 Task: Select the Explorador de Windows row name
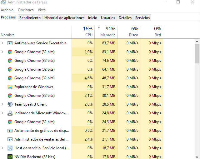34,87
